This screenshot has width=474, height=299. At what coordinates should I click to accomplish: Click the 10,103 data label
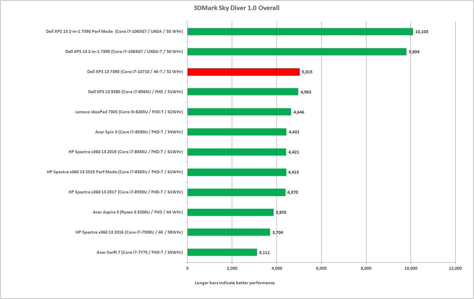(x=422, y=32)
